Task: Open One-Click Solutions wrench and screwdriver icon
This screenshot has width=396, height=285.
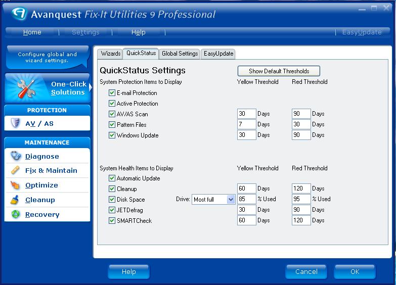Action: tap(26, 88)
